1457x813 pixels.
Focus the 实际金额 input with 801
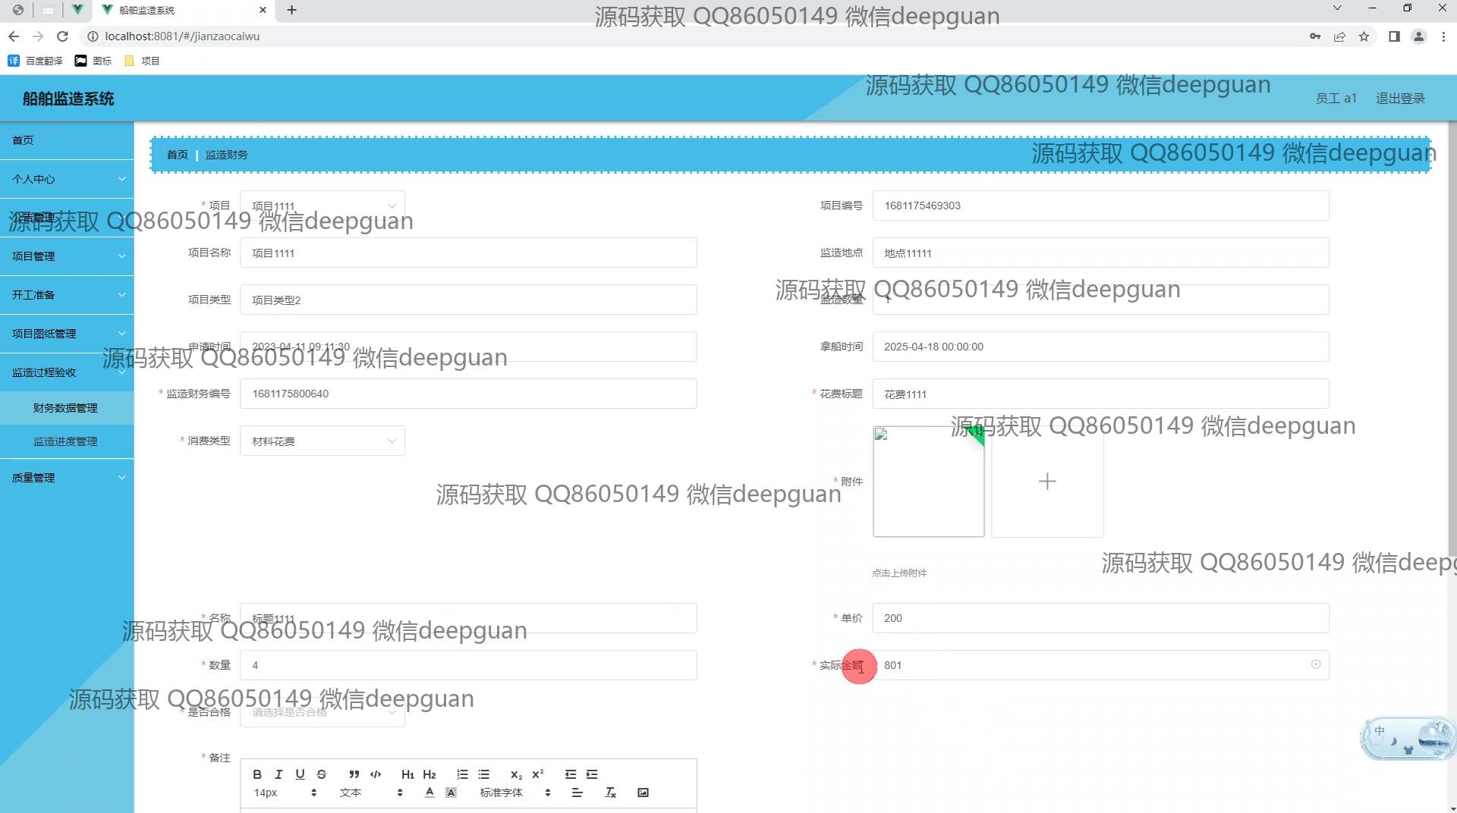click(1100, 665)
